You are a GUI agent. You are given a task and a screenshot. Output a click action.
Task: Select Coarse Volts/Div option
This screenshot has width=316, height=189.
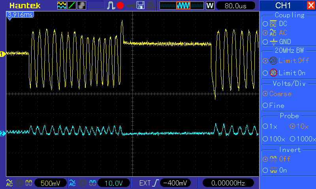click(x=265, y=94)
